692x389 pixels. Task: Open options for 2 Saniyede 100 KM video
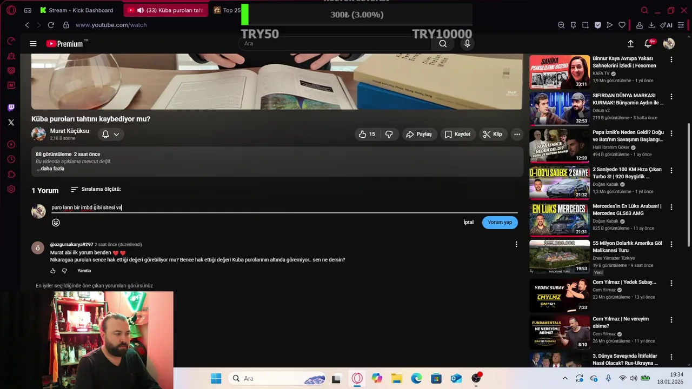pos(671,170)
